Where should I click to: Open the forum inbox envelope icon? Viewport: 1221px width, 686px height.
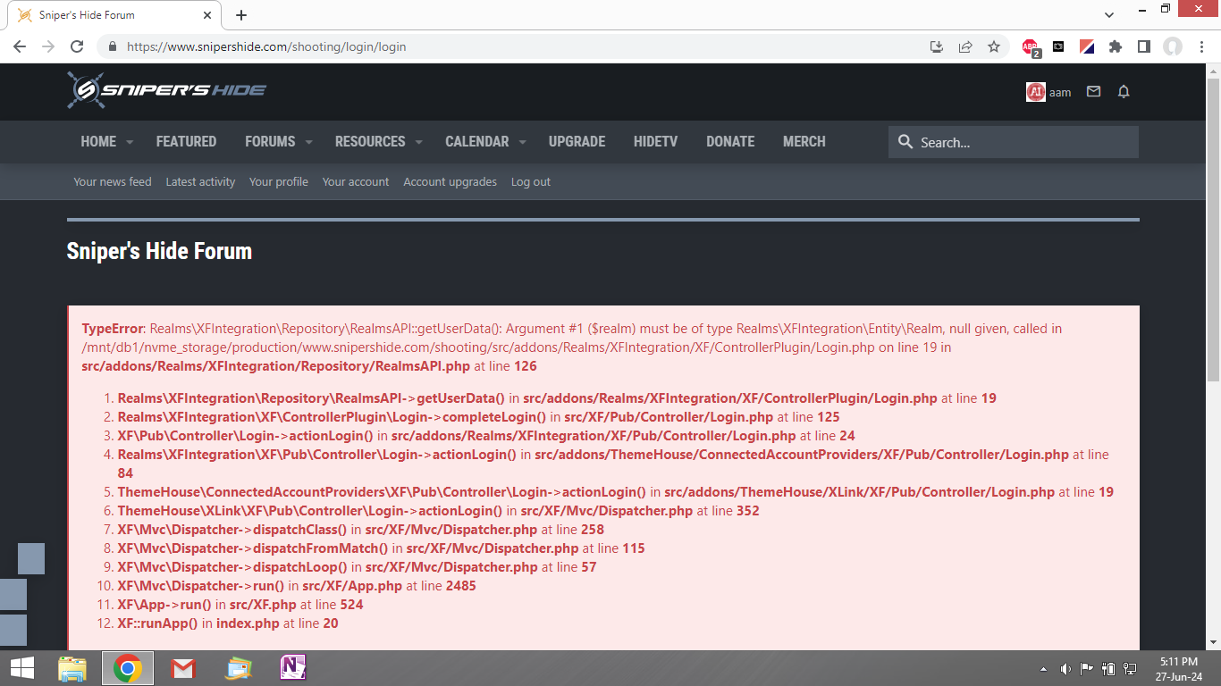[x=1093, y=91]
